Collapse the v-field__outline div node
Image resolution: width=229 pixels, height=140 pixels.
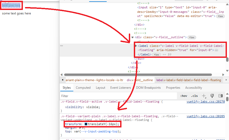tap(133, 37)
